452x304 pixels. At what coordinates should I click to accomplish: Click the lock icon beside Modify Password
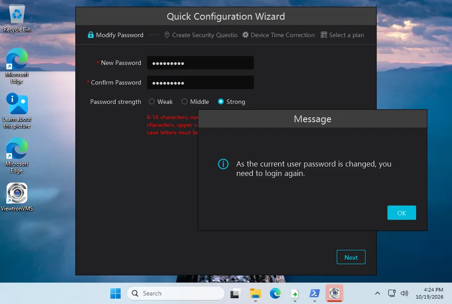pos(91,35)
